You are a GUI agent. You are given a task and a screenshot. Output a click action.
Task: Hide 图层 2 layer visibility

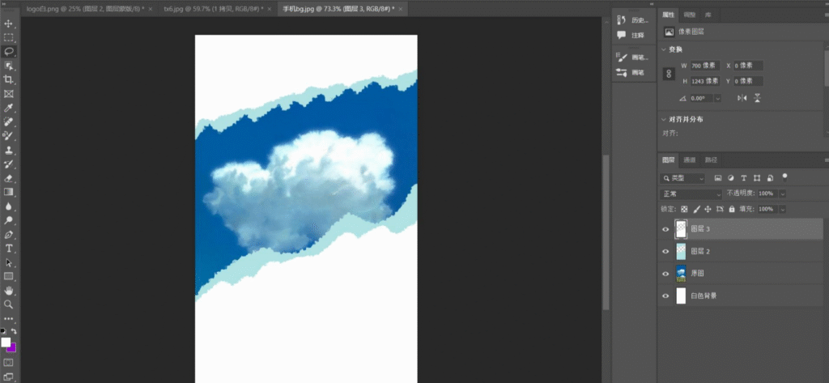pyautogui.click(x=665, y=251)
